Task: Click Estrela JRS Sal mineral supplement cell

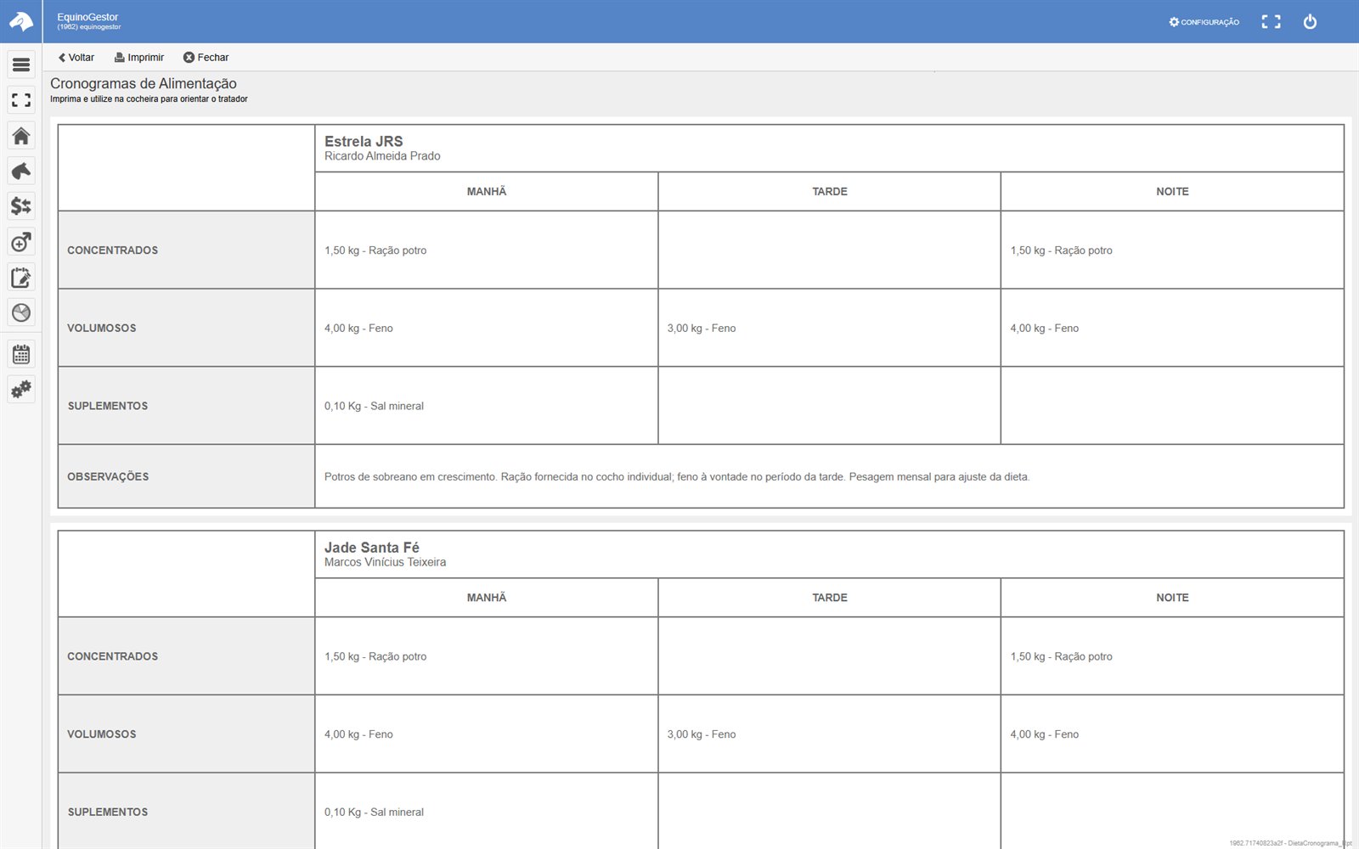Action: [x=487, y=406]
